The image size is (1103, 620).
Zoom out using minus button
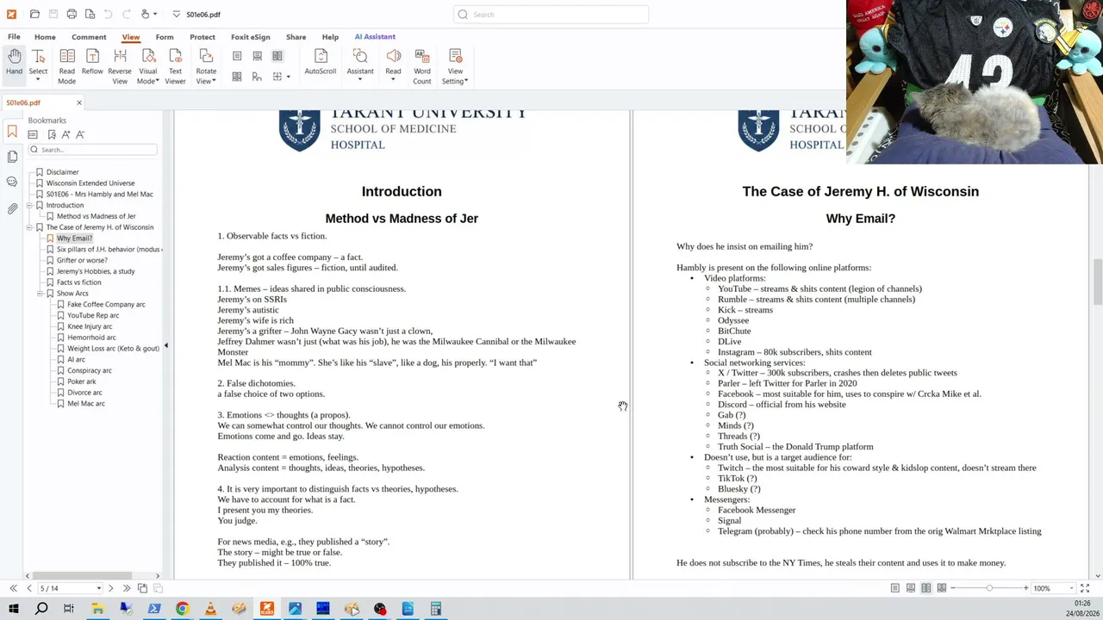click(952, 588)
